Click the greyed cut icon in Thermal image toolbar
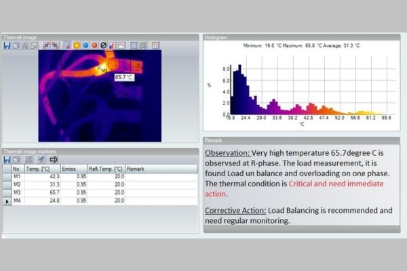Viewport: 407px width, 271px height. 25,45
